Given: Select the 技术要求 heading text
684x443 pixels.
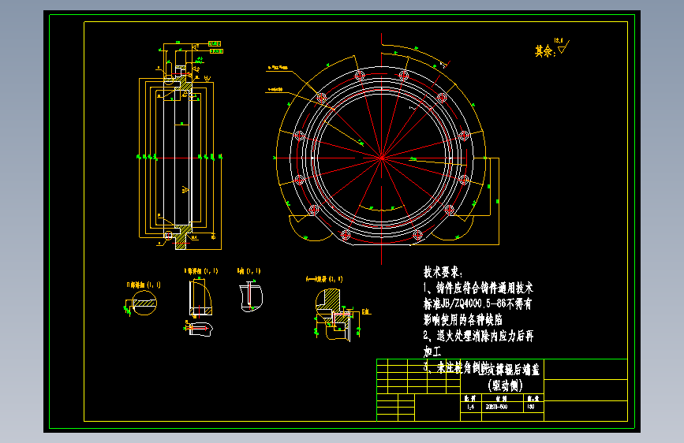Looking at the screenshot, I should pos(443,273).
